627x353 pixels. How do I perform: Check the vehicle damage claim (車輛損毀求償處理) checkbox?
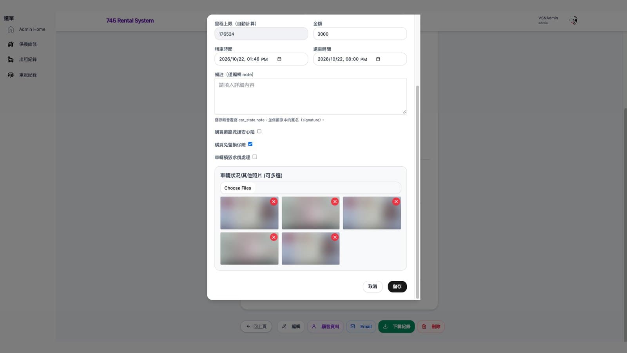point(255,157)
